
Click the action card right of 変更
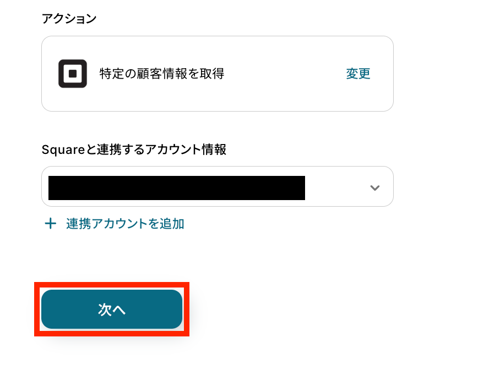click(383, 74)
